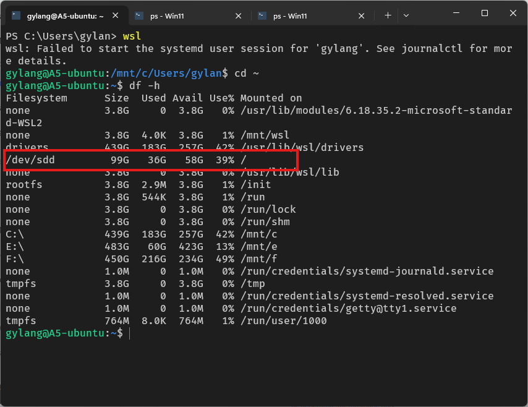This screenshot has height=407, width=528.
Task: Click the '39%' usage value
Action: click(x=225, y=160)
